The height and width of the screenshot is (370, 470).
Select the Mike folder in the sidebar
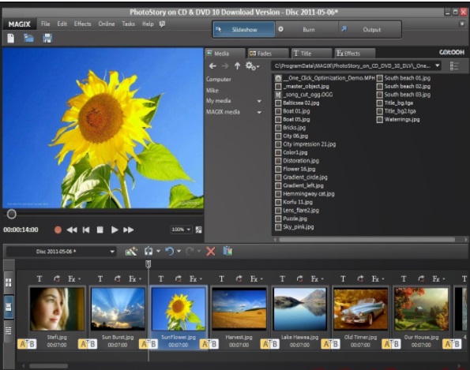tap(212, 91)
